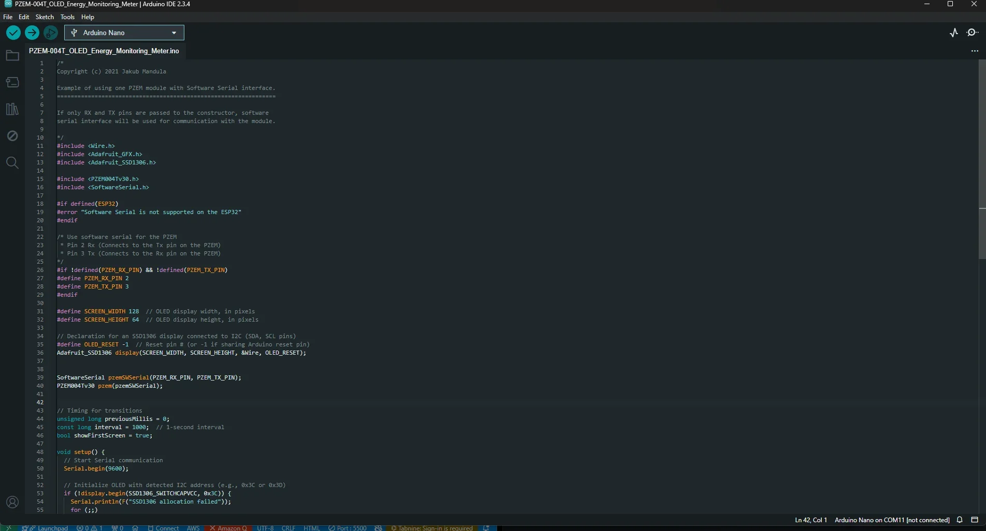Click line number 48 in the gutter
The width and height of the screenshot is (986, 531).
40,452
